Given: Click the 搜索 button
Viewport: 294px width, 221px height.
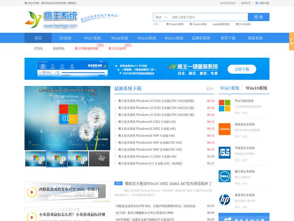Looking at the screenshot, I should (258, 17).
